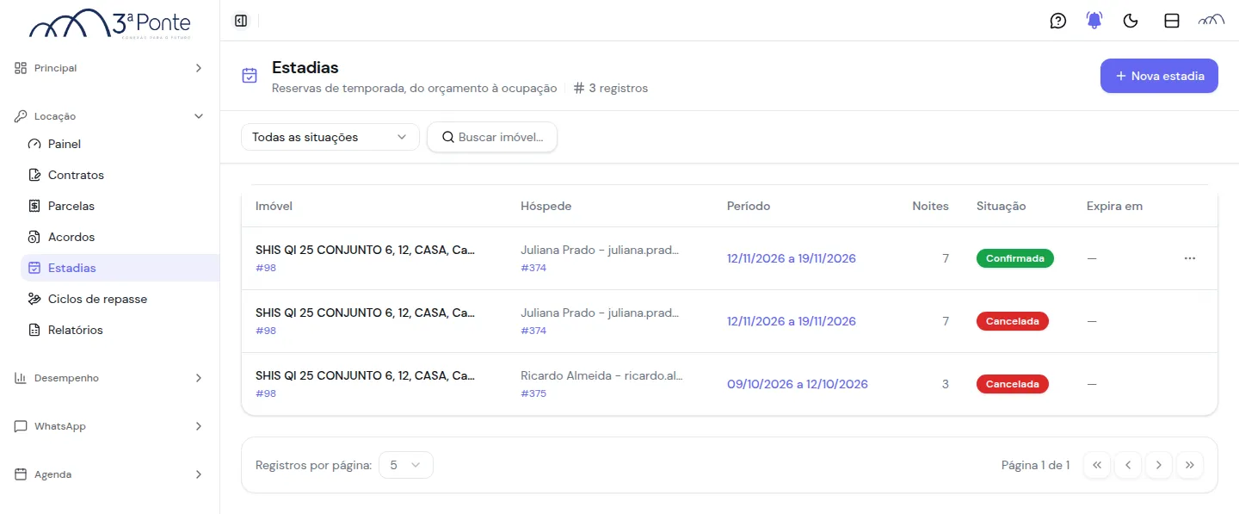Expand the WhatsApp sidebar section
The image size is (1239, 514).
click(x=109, y=426)
